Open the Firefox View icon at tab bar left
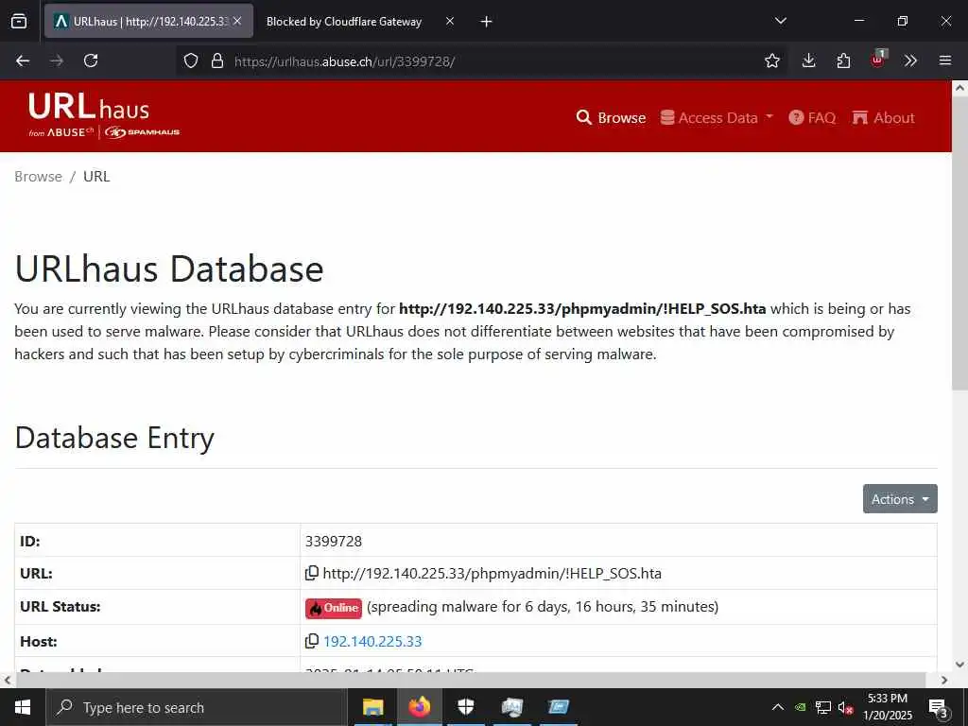 point(19,21)
